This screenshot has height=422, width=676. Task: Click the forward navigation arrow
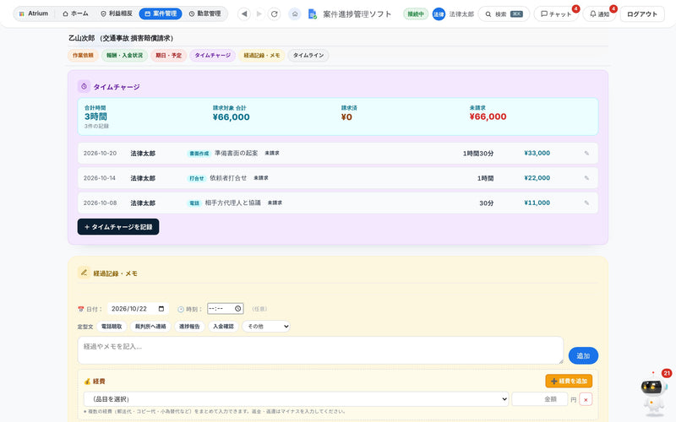[259, 14]
